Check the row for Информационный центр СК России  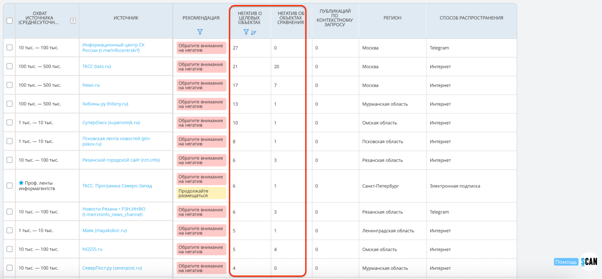tap(10, 48)
